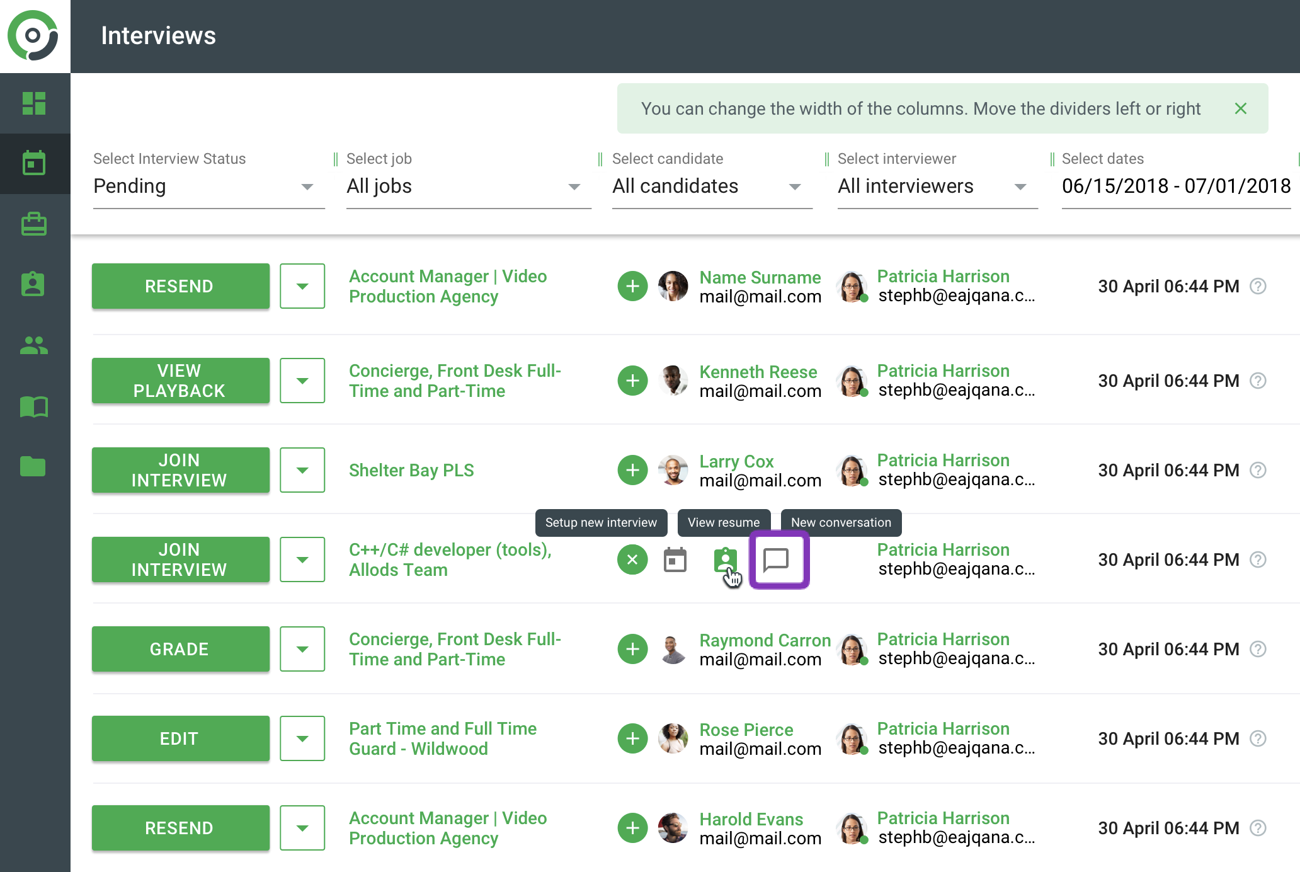Click the VIEW PLAYBACK button
This screenshot has height=872, width=1300.
point(180,381)
